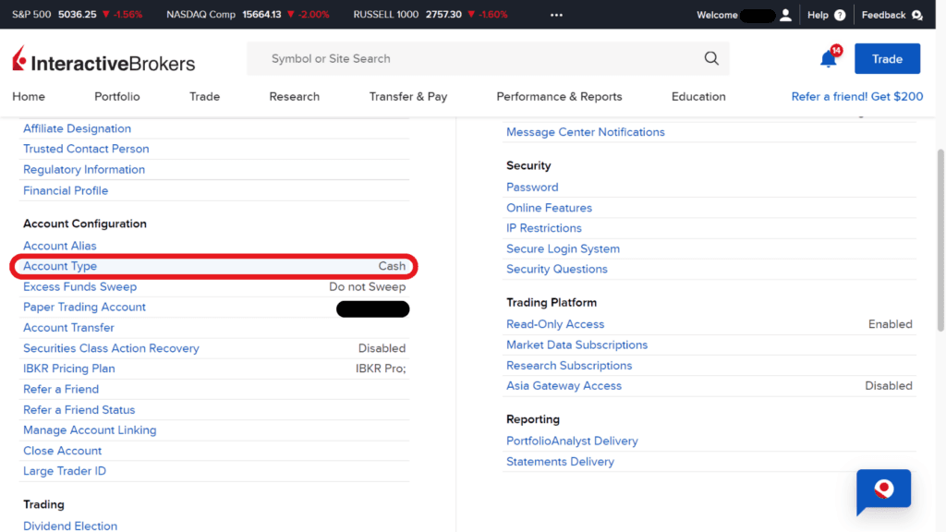Open Password security settings
This screenshot has width=946, height=532.
click(x=532, y=187)
